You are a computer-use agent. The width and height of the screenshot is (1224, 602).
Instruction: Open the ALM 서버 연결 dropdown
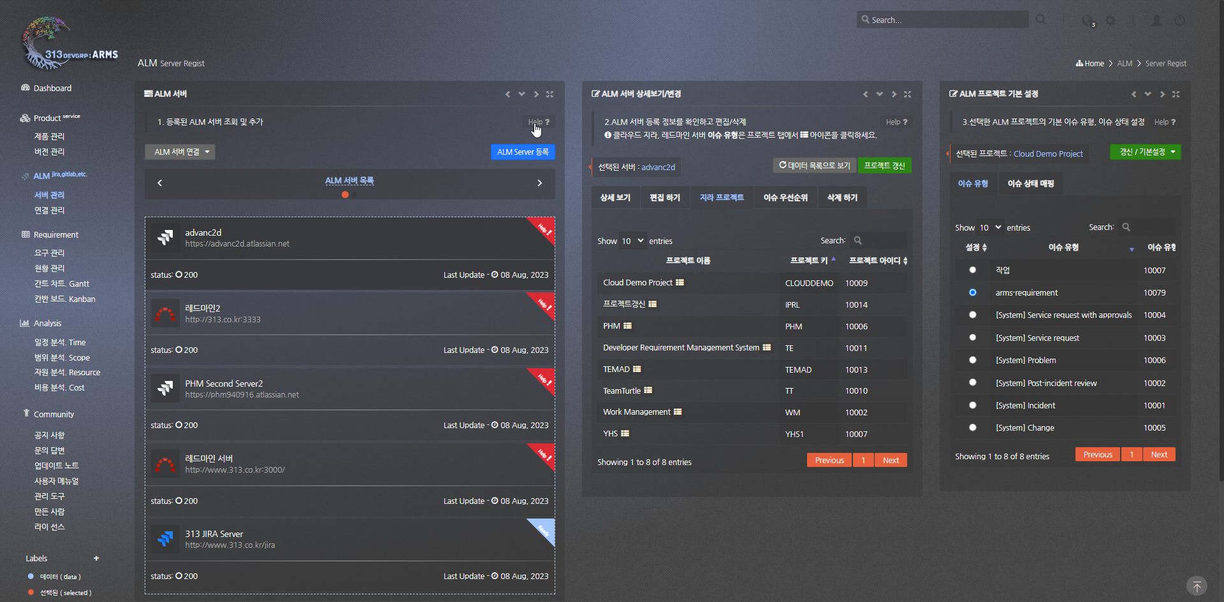click(x=180, y=152)
